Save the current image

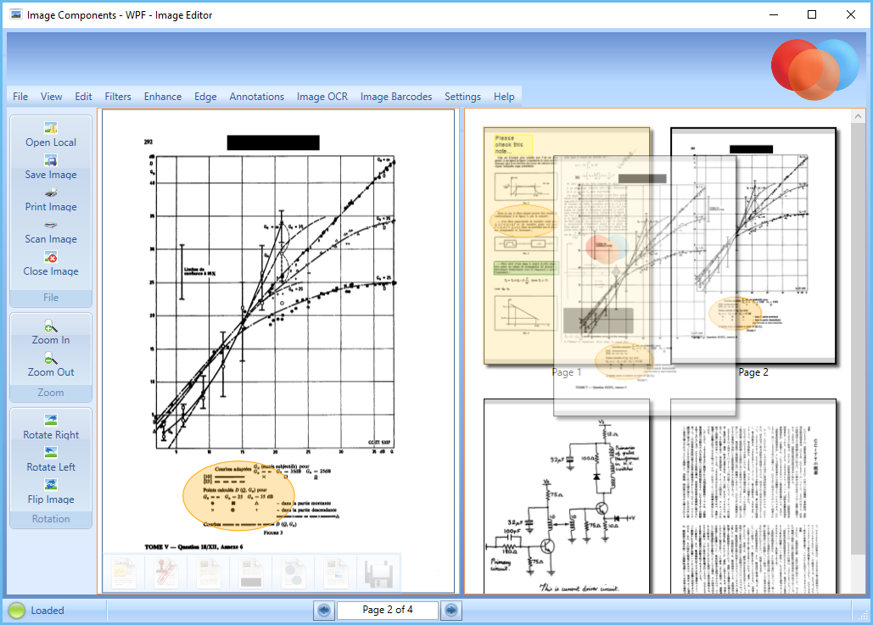(51, 168)
